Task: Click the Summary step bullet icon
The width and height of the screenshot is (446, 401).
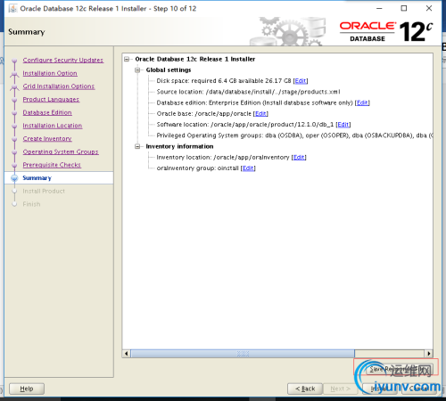Action: pyautogui.click(x=14, y=178)
